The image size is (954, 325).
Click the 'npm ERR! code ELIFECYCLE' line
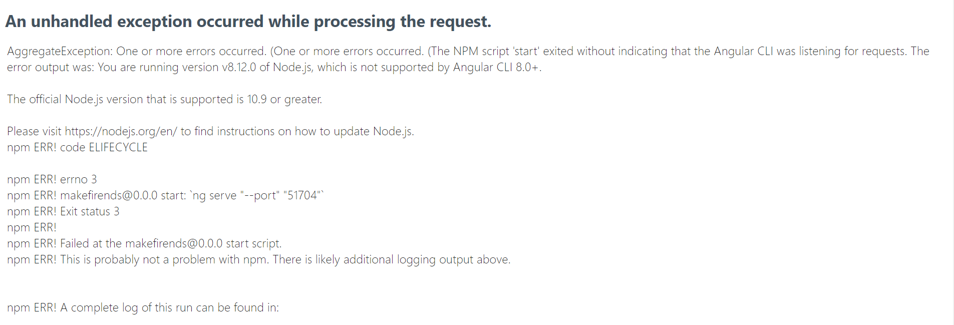pyautogui.click(x=77, y=147)
